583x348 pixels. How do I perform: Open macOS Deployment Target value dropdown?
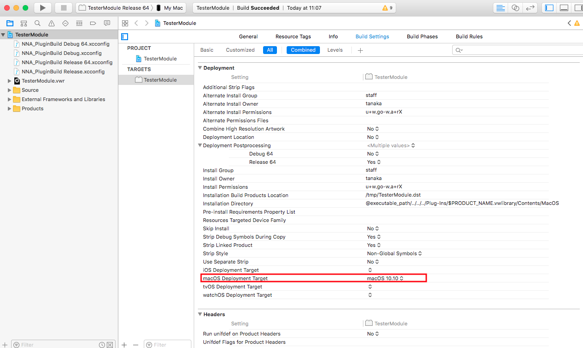(386, 278)
